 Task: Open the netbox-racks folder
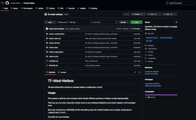click(x=53, y=56)
